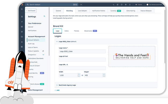Image resolution: width=168 pixels, height=104 pixels.
Task: Click the Logo alt text field
Action: pyautogui.click(x=82, y=60)
